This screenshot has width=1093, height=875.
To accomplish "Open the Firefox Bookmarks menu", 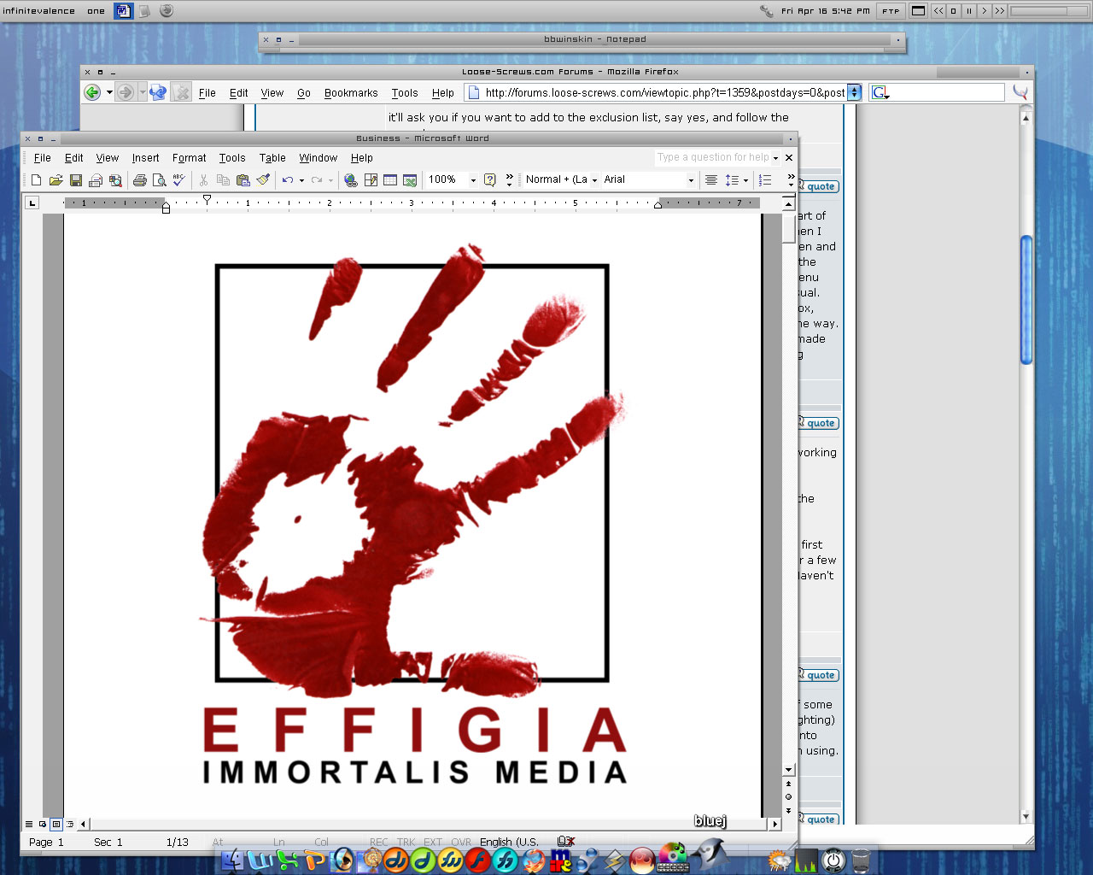I will (x=351, y=93).
